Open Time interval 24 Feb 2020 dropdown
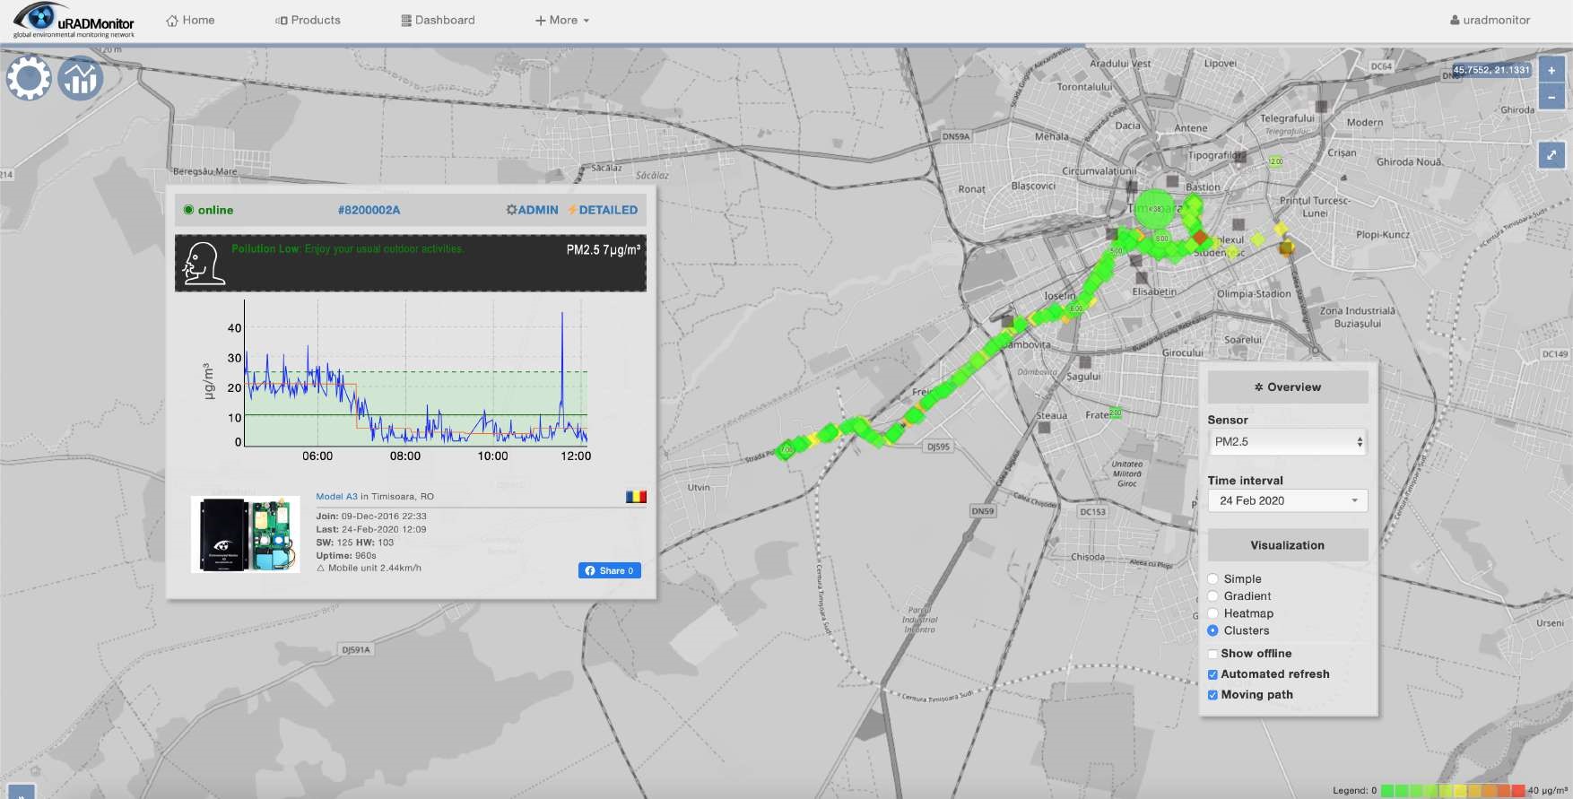1573x799 pixels. click(1287, 500)
